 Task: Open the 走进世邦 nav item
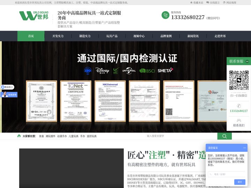[220, 36]
